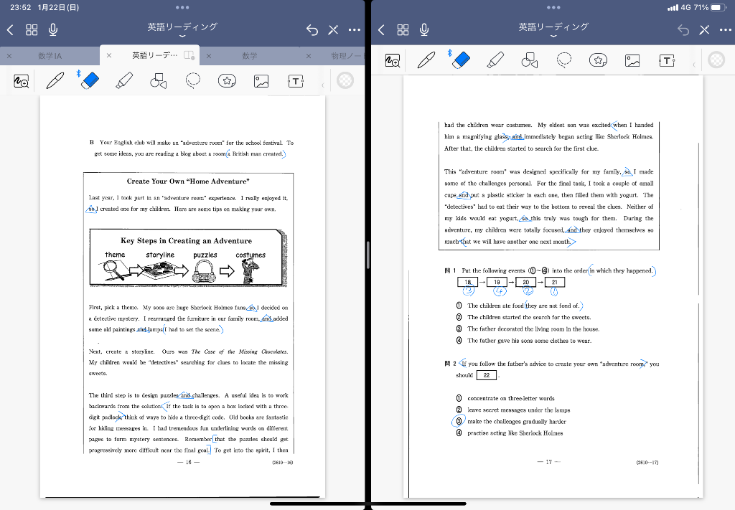This screenshot has height=510, width=735.
Task: Tap the color swatch circle in left toolbar
Action: click(345, 81)
